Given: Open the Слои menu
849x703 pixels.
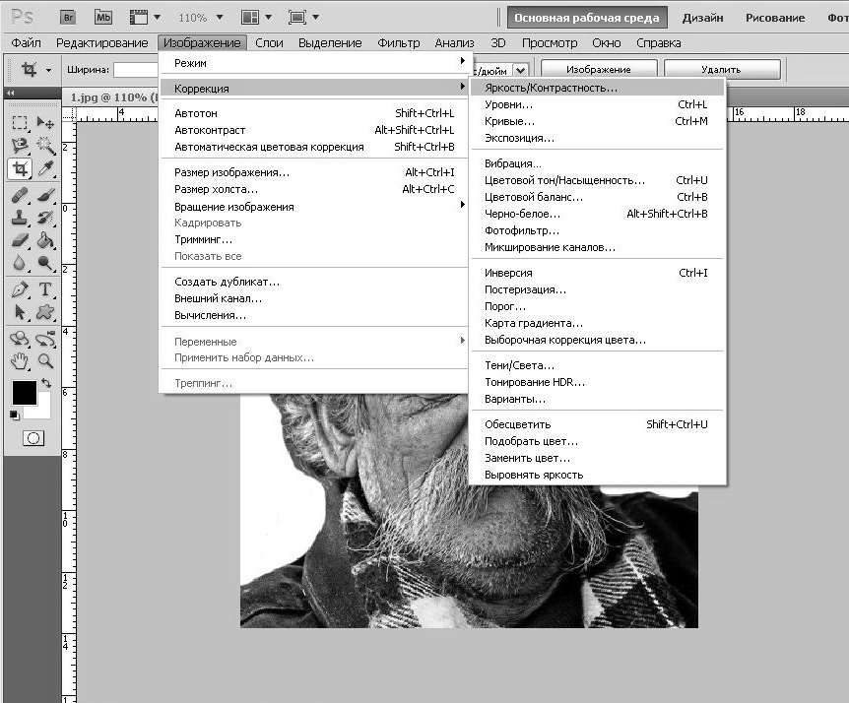Looking at the screenshot, I should coord(269,42).
